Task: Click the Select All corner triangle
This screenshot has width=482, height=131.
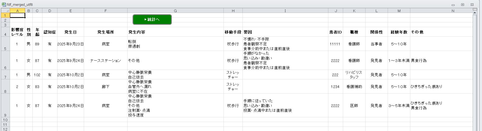Action: click(5, 11)
